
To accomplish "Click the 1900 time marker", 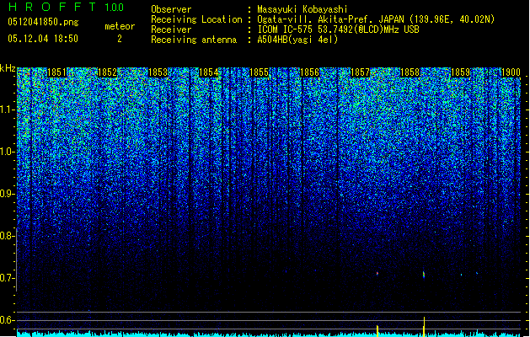I will pos(511,72).
